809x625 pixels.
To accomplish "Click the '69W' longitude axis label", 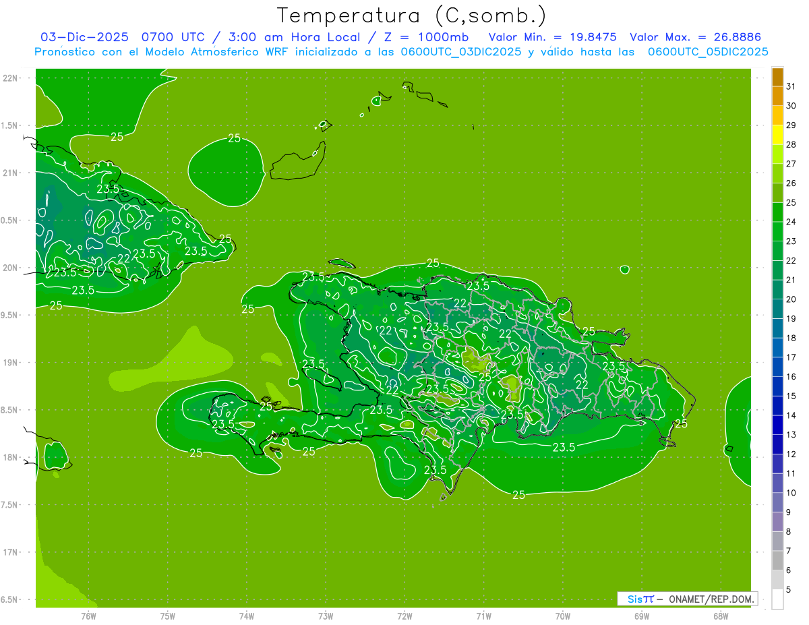I will [x=642, y=616].
